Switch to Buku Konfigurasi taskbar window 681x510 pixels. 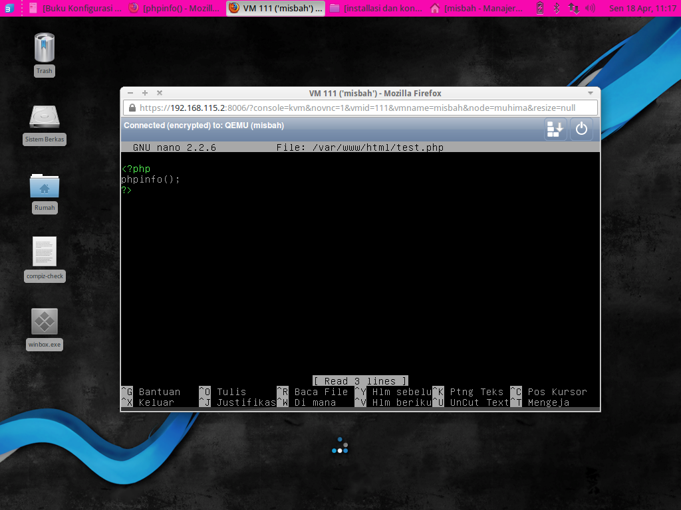click(76, 8)
